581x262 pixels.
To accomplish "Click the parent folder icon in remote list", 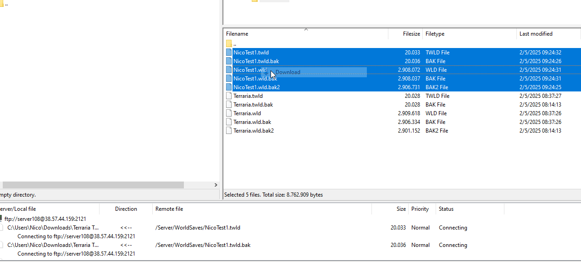I will point(229,44).
